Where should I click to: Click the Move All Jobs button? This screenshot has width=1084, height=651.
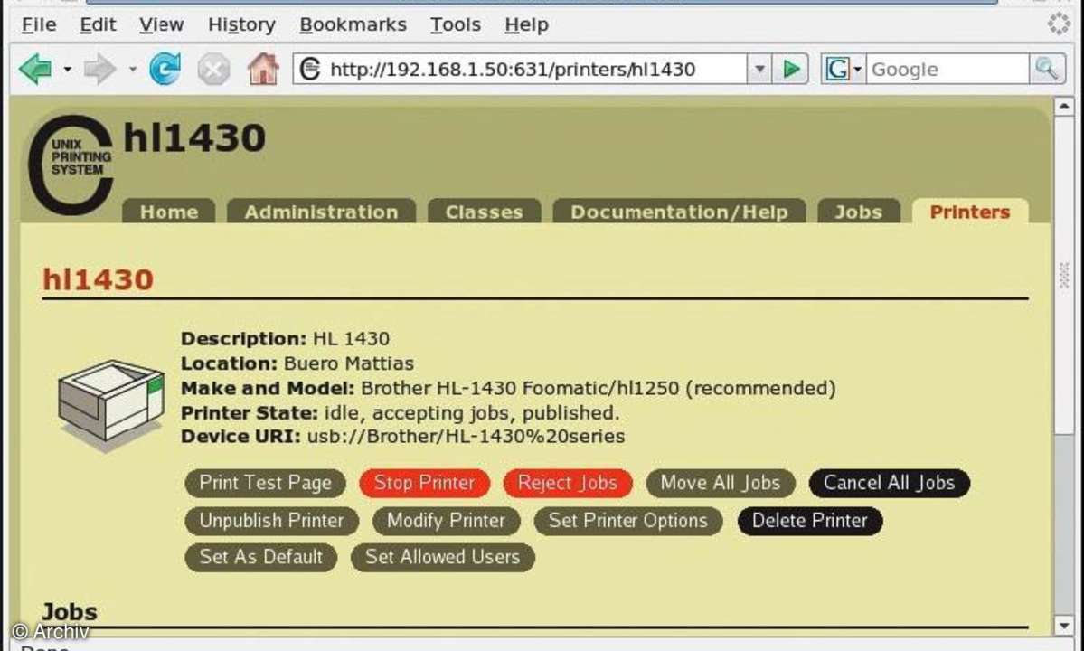tap(721, 483)
